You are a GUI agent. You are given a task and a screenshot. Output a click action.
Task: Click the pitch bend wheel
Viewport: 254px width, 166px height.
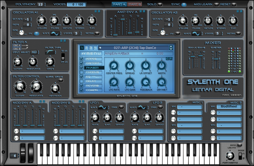click(23, 153)
